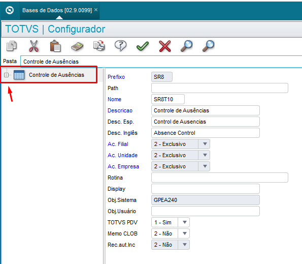Screen dimensions: 302x264
Task: Click the Ac. Unidade label
Action: (x=122, y=155)
